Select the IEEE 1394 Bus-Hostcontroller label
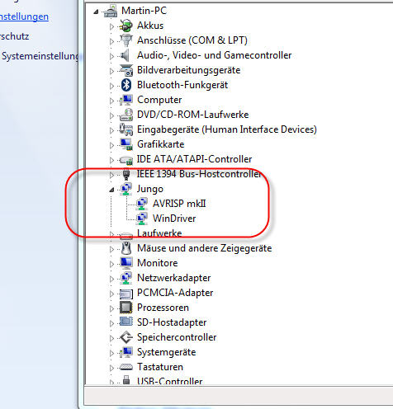 (199, 174)
